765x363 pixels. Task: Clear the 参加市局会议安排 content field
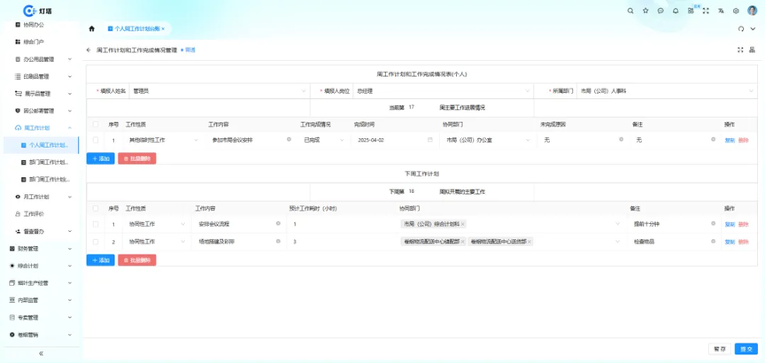tap(289, 140)
